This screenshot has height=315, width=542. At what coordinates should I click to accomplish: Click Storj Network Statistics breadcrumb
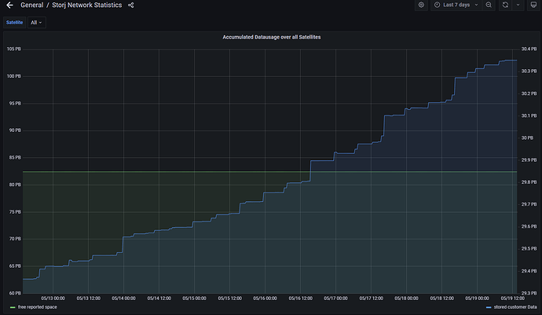click(x=86, y=5)
